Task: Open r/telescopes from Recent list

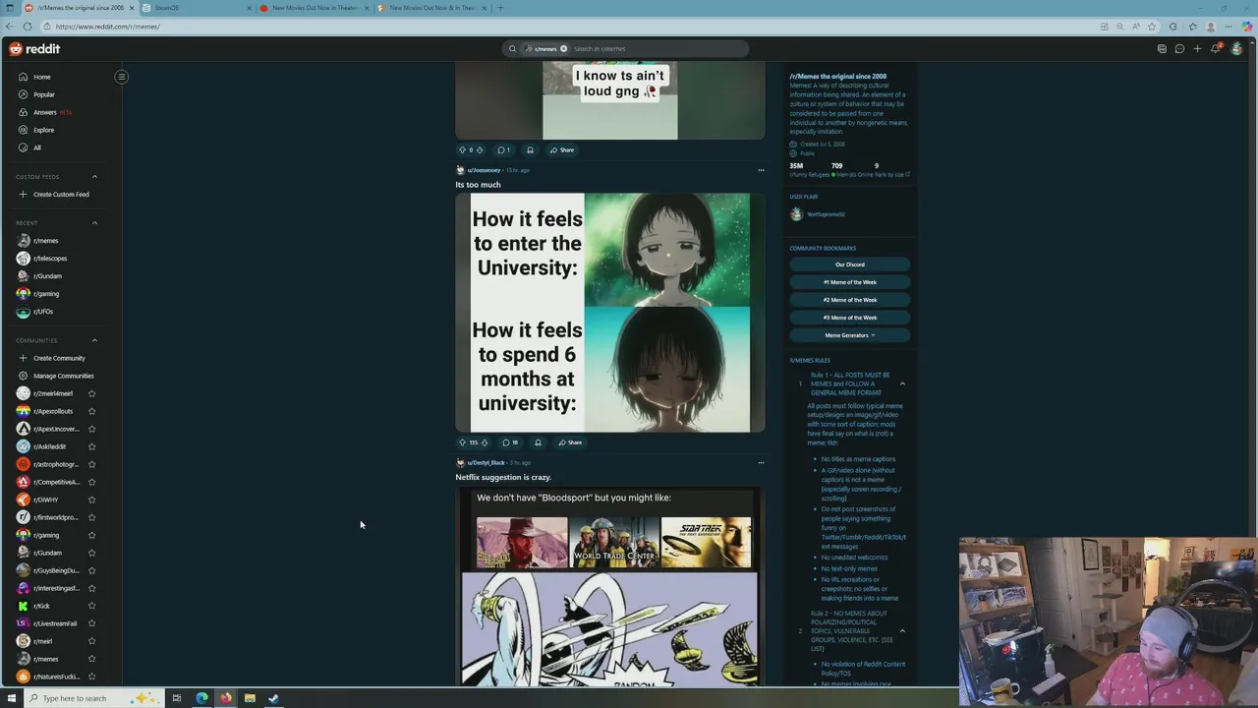Action: [x=50, y=259]
